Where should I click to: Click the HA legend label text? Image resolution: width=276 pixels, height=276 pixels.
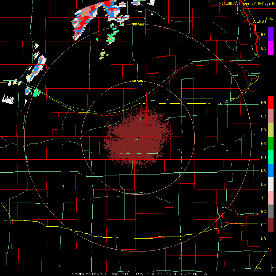[x=263, y=103]
